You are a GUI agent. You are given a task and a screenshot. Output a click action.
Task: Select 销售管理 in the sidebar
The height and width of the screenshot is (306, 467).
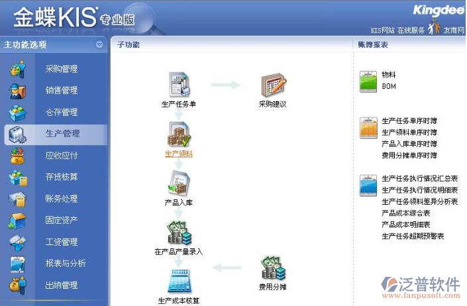click(62, 91)
